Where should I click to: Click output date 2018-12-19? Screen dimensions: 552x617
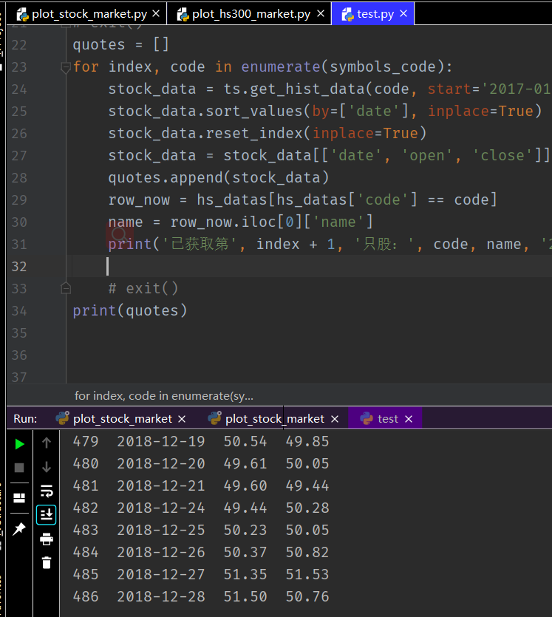pyautogui.click(x=161, y=441)
